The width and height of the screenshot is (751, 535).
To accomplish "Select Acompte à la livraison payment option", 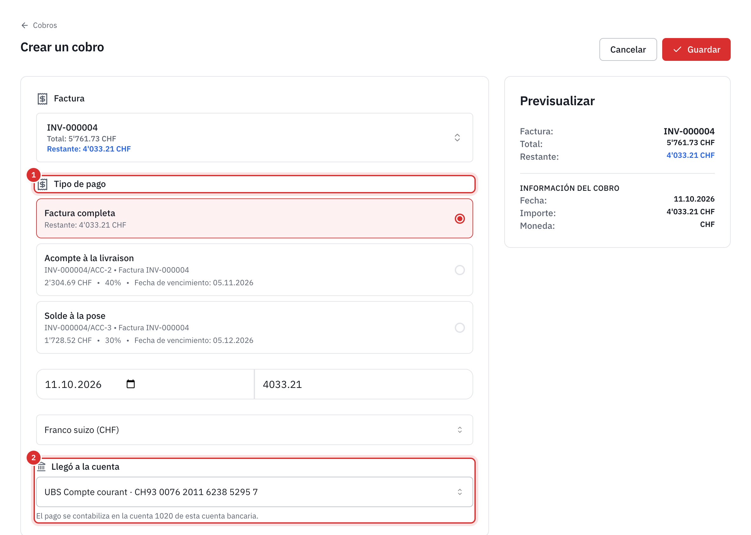I will [255, 270].
